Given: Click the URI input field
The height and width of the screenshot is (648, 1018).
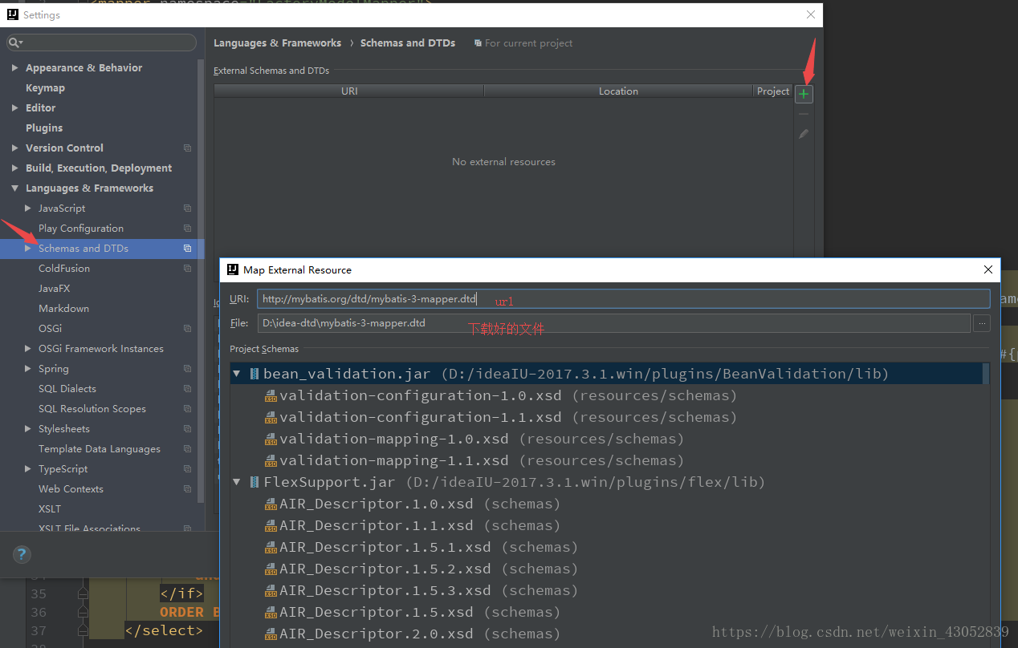Looking at the screenshot, I should [x=623, y=299].
